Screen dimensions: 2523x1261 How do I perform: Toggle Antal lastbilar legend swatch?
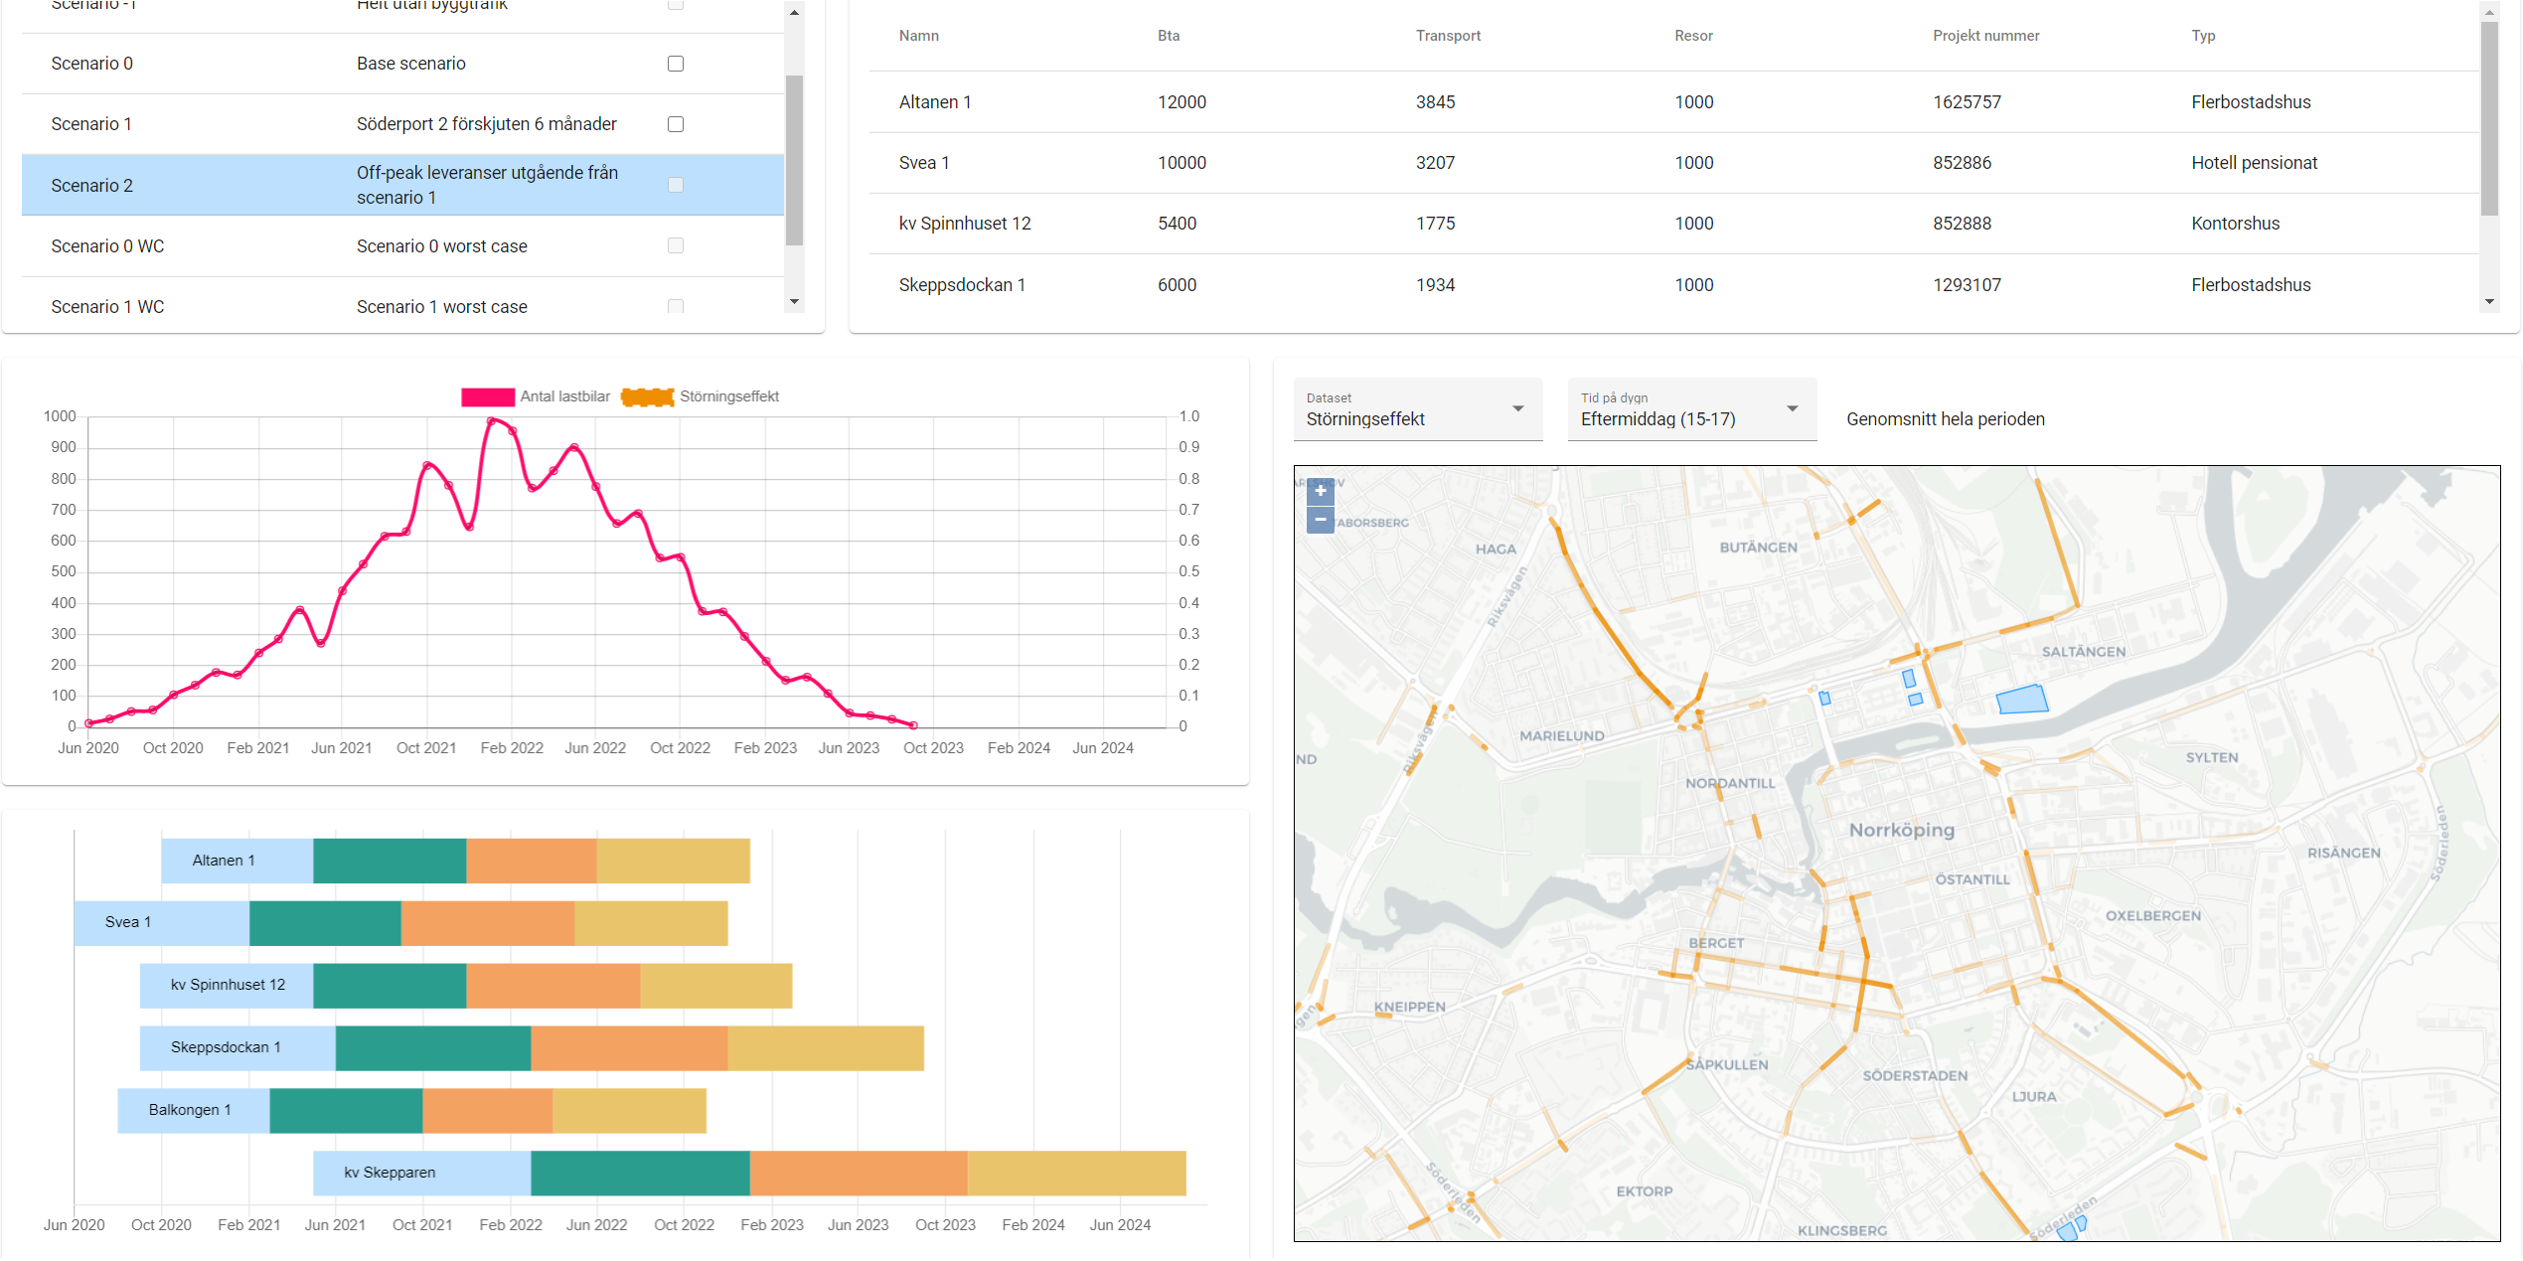[x=488, y=397]
